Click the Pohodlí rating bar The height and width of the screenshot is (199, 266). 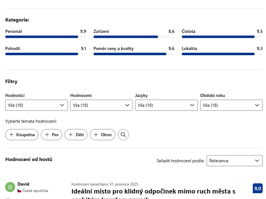click(45, 54)
